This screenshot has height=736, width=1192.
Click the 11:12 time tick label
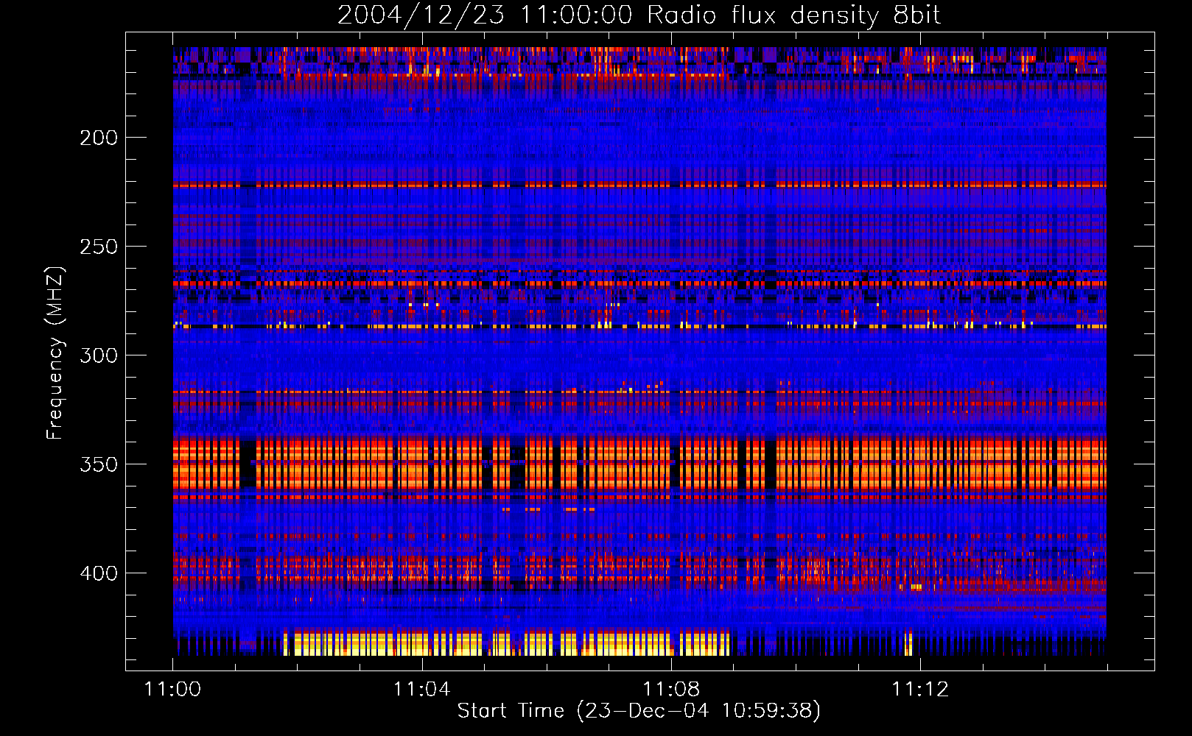(x=920, y=690)
